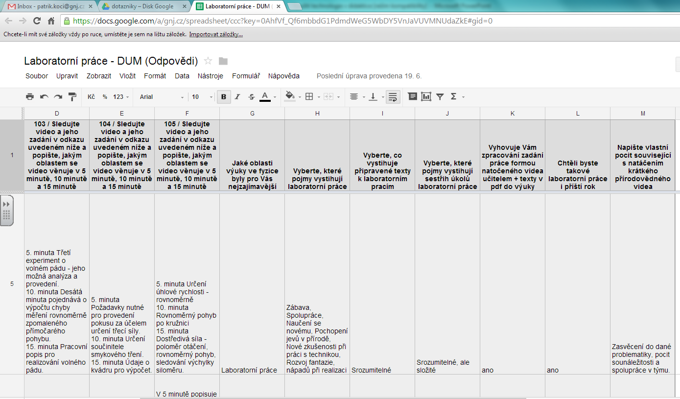
Task: Go to browser home page
Action: point(51,21)
